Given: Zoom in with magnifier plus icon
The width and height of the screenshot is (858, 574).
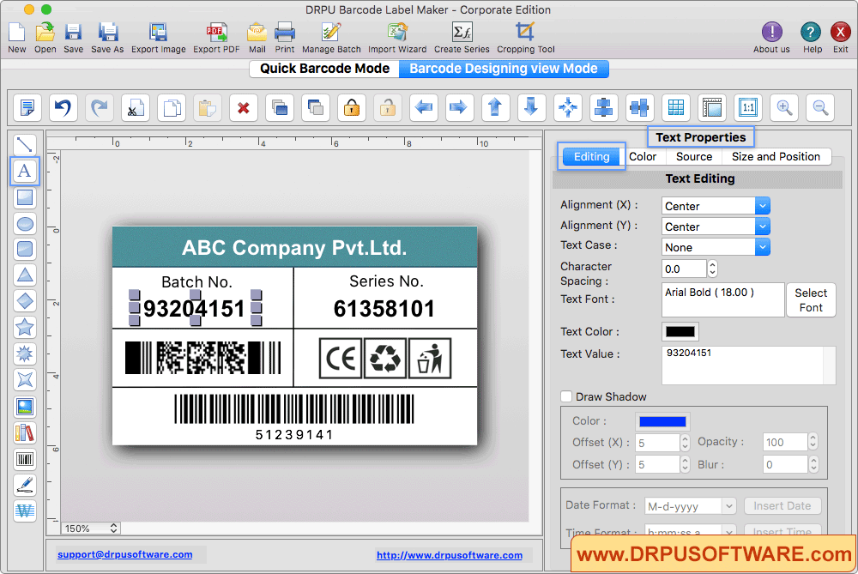Looking at the screenshot, I should (x=784, y=107).
